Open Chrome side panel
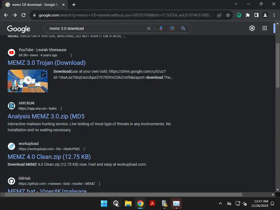Image resolution: width=280 pixels, height=210 pixels. pyautogui.click(x=256, y=15)
